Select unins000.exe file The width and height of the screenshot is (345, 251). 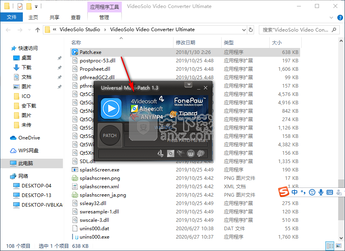coord(185,237)
